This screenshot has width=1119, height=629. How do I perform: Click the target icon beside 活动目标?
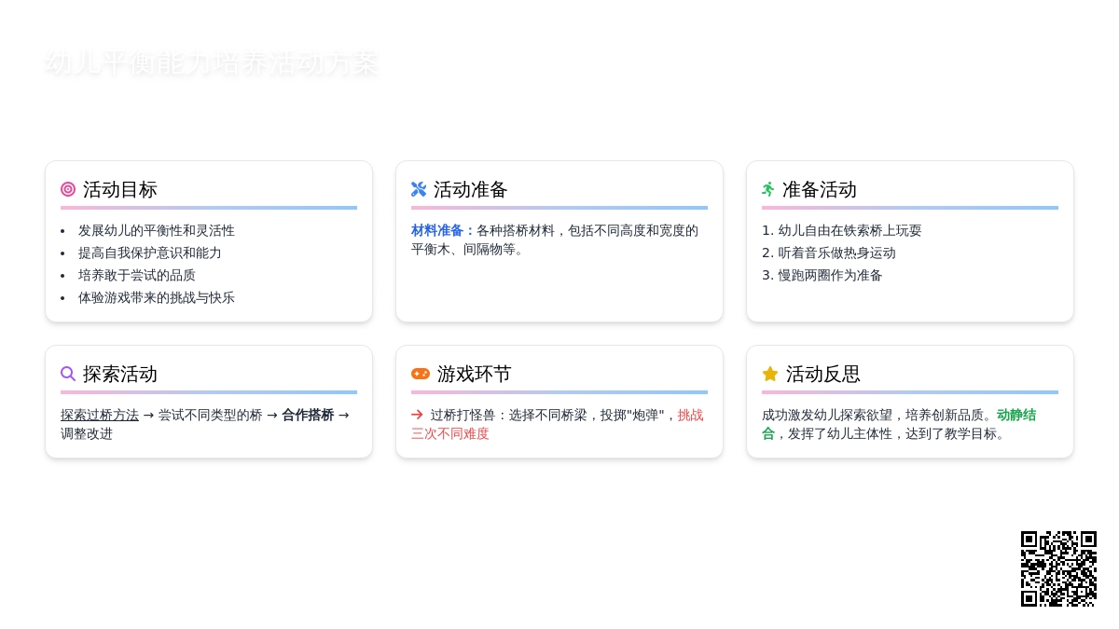(68, 189)
